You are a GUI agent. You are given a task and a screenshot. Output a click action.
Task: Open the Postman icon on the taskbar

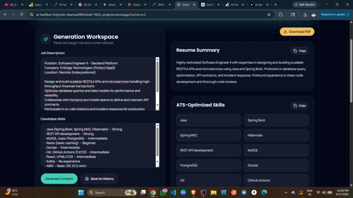click(234, 193)
